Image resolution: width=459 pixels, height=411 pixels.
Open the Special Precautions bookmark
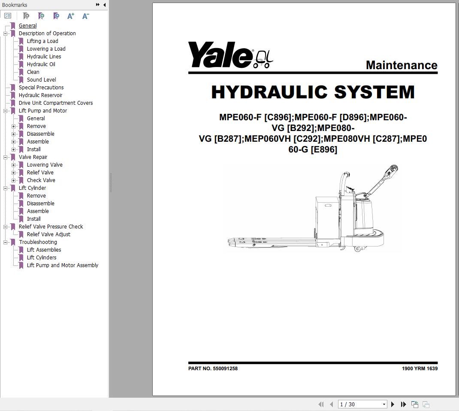pyautogui.click(x=41, y=87)
